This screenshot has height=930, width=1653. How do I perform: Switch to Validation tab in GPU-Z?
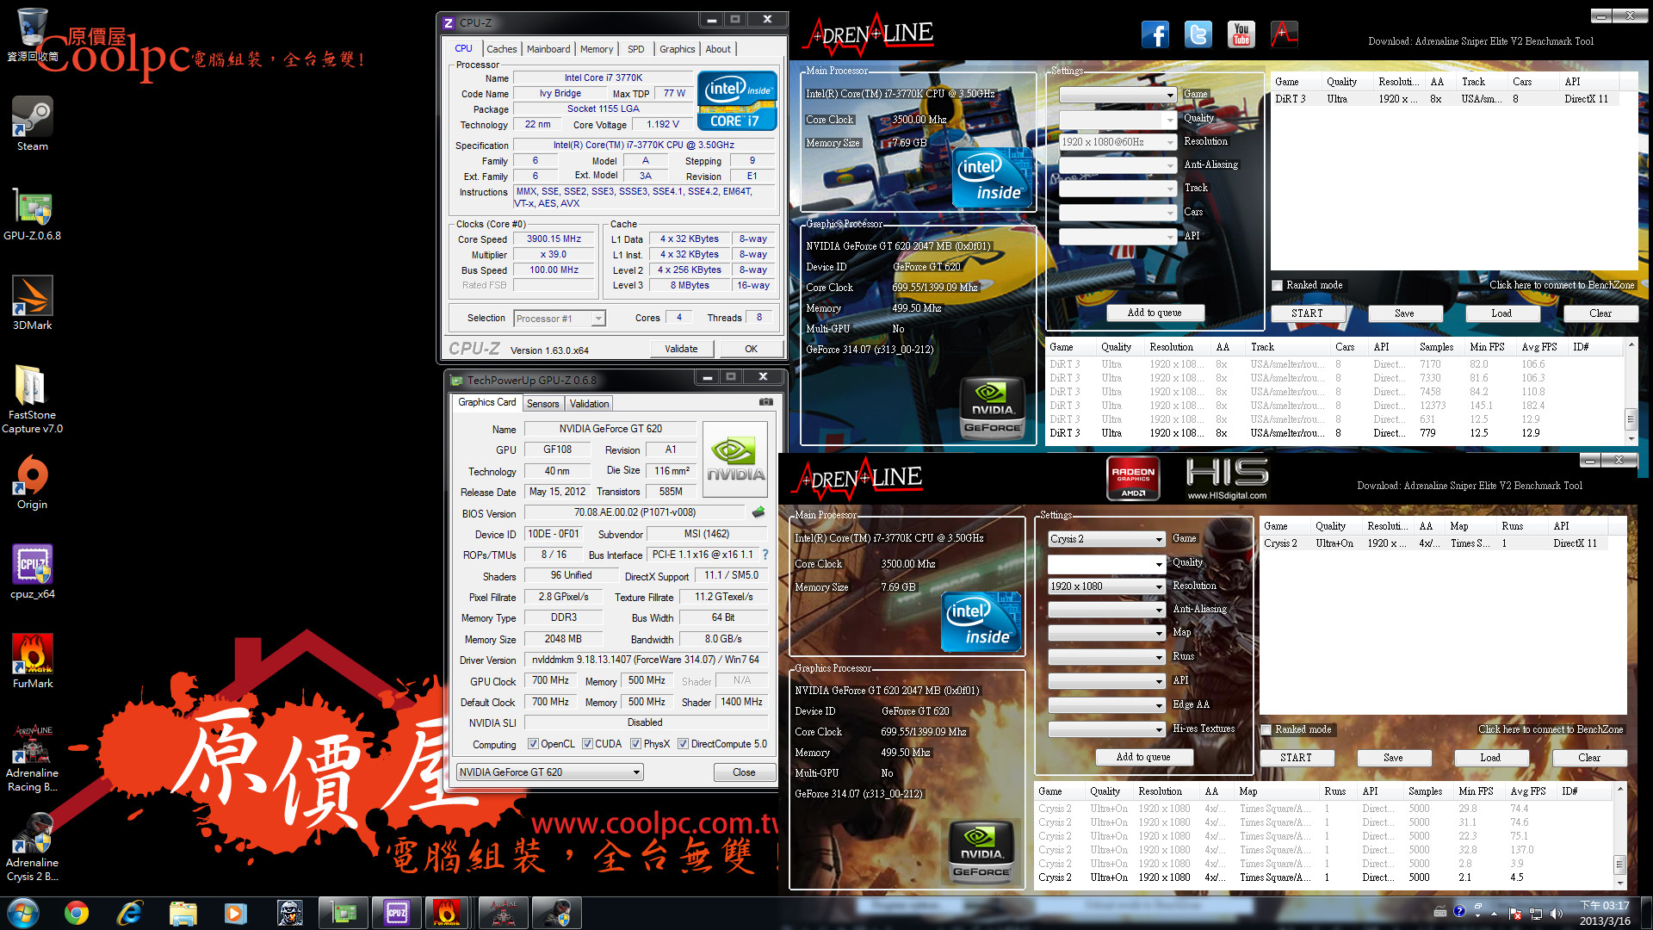589,404
